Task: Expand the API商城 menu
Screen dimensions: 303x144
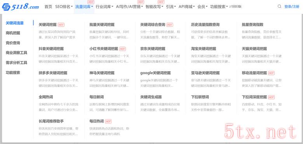Action: click(186, 7)
